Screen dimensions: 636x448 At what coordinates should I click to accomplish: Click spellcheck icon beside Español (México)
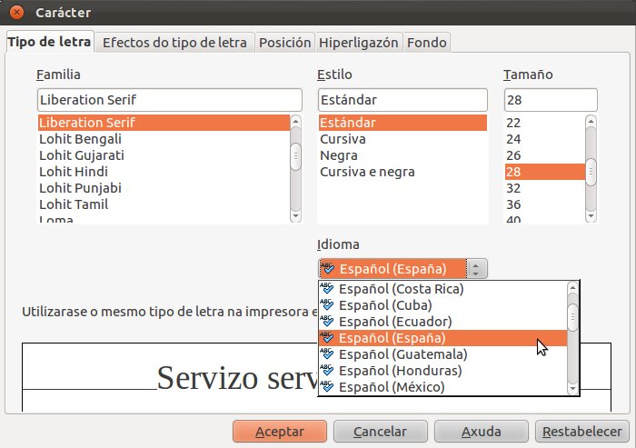(327, 386)
